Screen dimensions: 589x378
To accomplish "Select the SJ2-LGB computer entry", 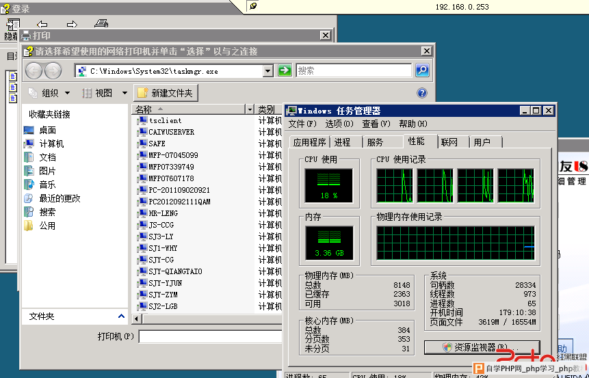I will [x=157, y=307].
